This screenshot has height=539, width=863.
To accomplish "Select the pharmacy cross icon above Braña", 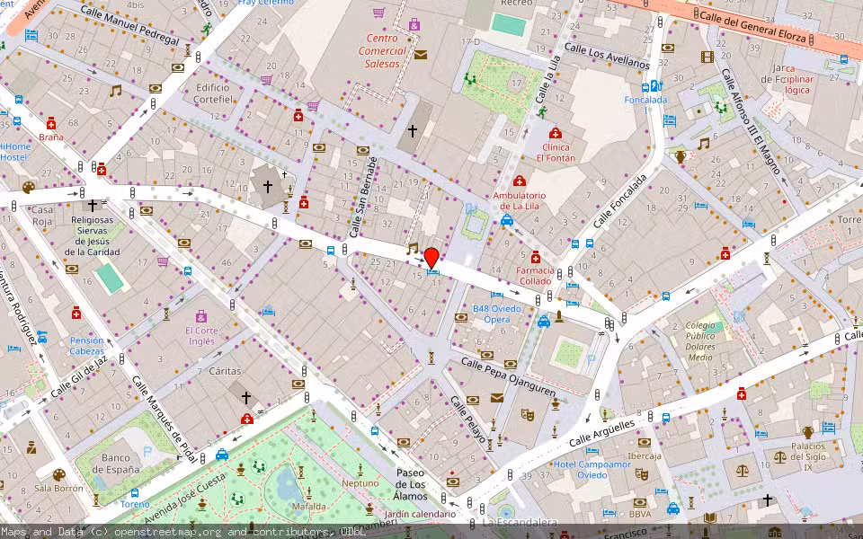I will pos(51,123).
